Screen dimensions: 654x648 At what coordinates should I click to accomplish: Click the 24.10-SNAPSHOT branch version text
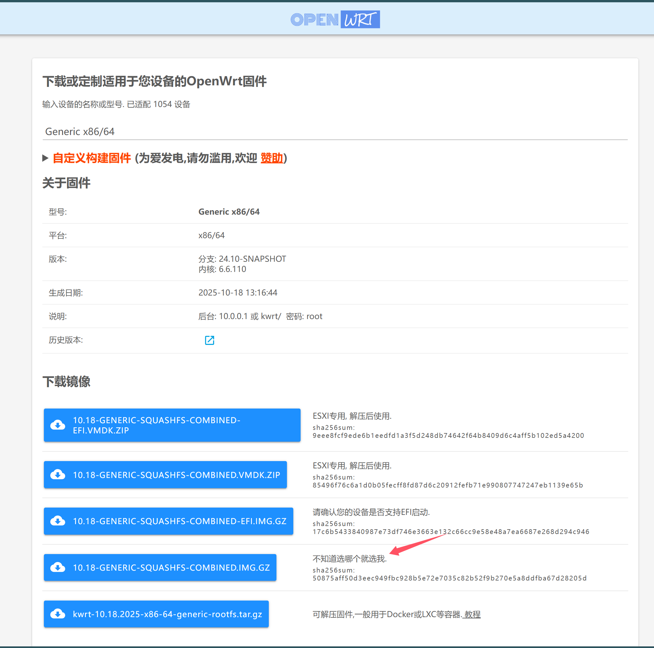coord(252,259)
